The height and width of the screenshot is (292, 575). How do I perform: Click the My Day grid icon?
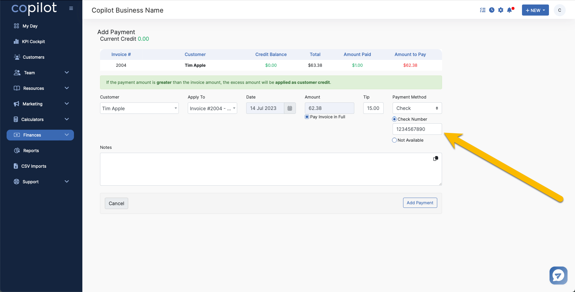coord(16,26)
